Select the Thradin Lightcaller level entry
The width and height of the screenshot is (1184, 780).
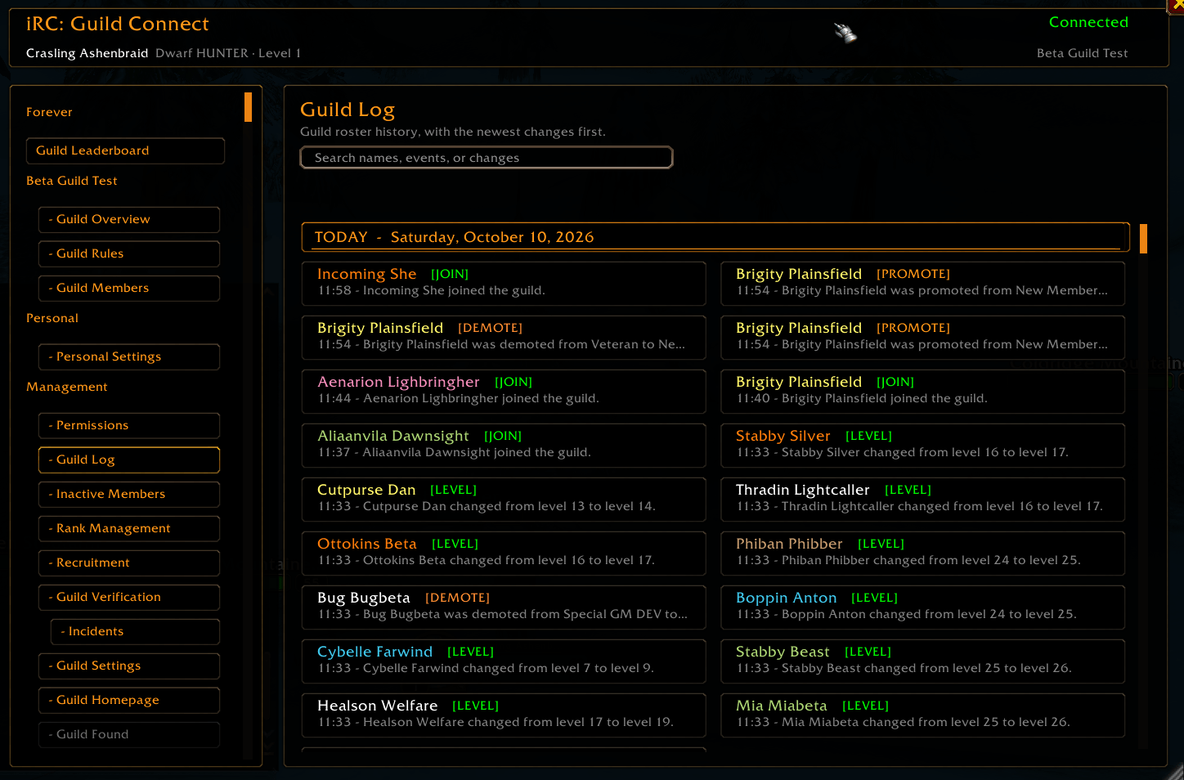point(922,500)
